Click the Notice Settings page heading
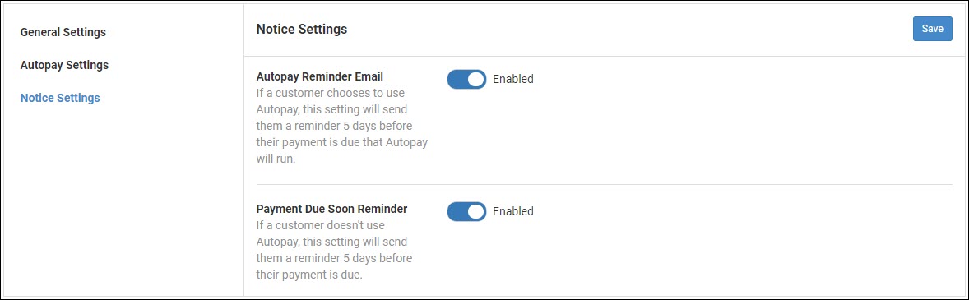The height and width of the screenshot is (300, 969). click(x=302, y=29)
